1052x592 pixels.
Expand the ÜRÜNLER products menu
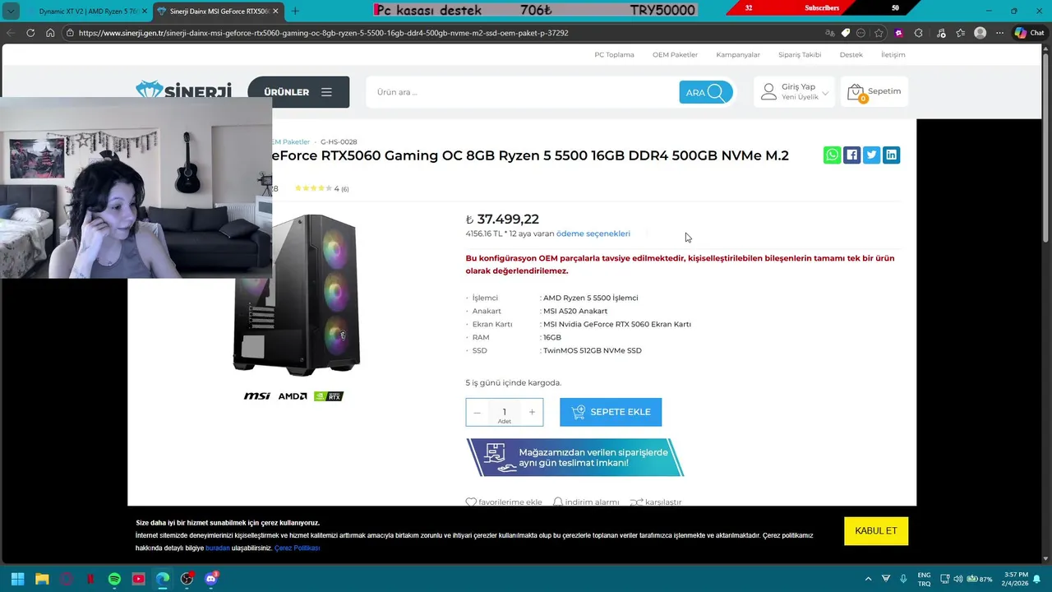(x=298, y=92)
